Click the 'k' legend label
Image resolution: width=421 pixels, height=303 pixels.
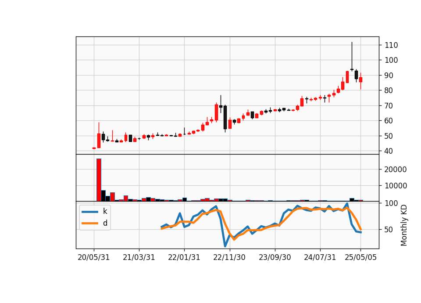[x=105, y=211]
